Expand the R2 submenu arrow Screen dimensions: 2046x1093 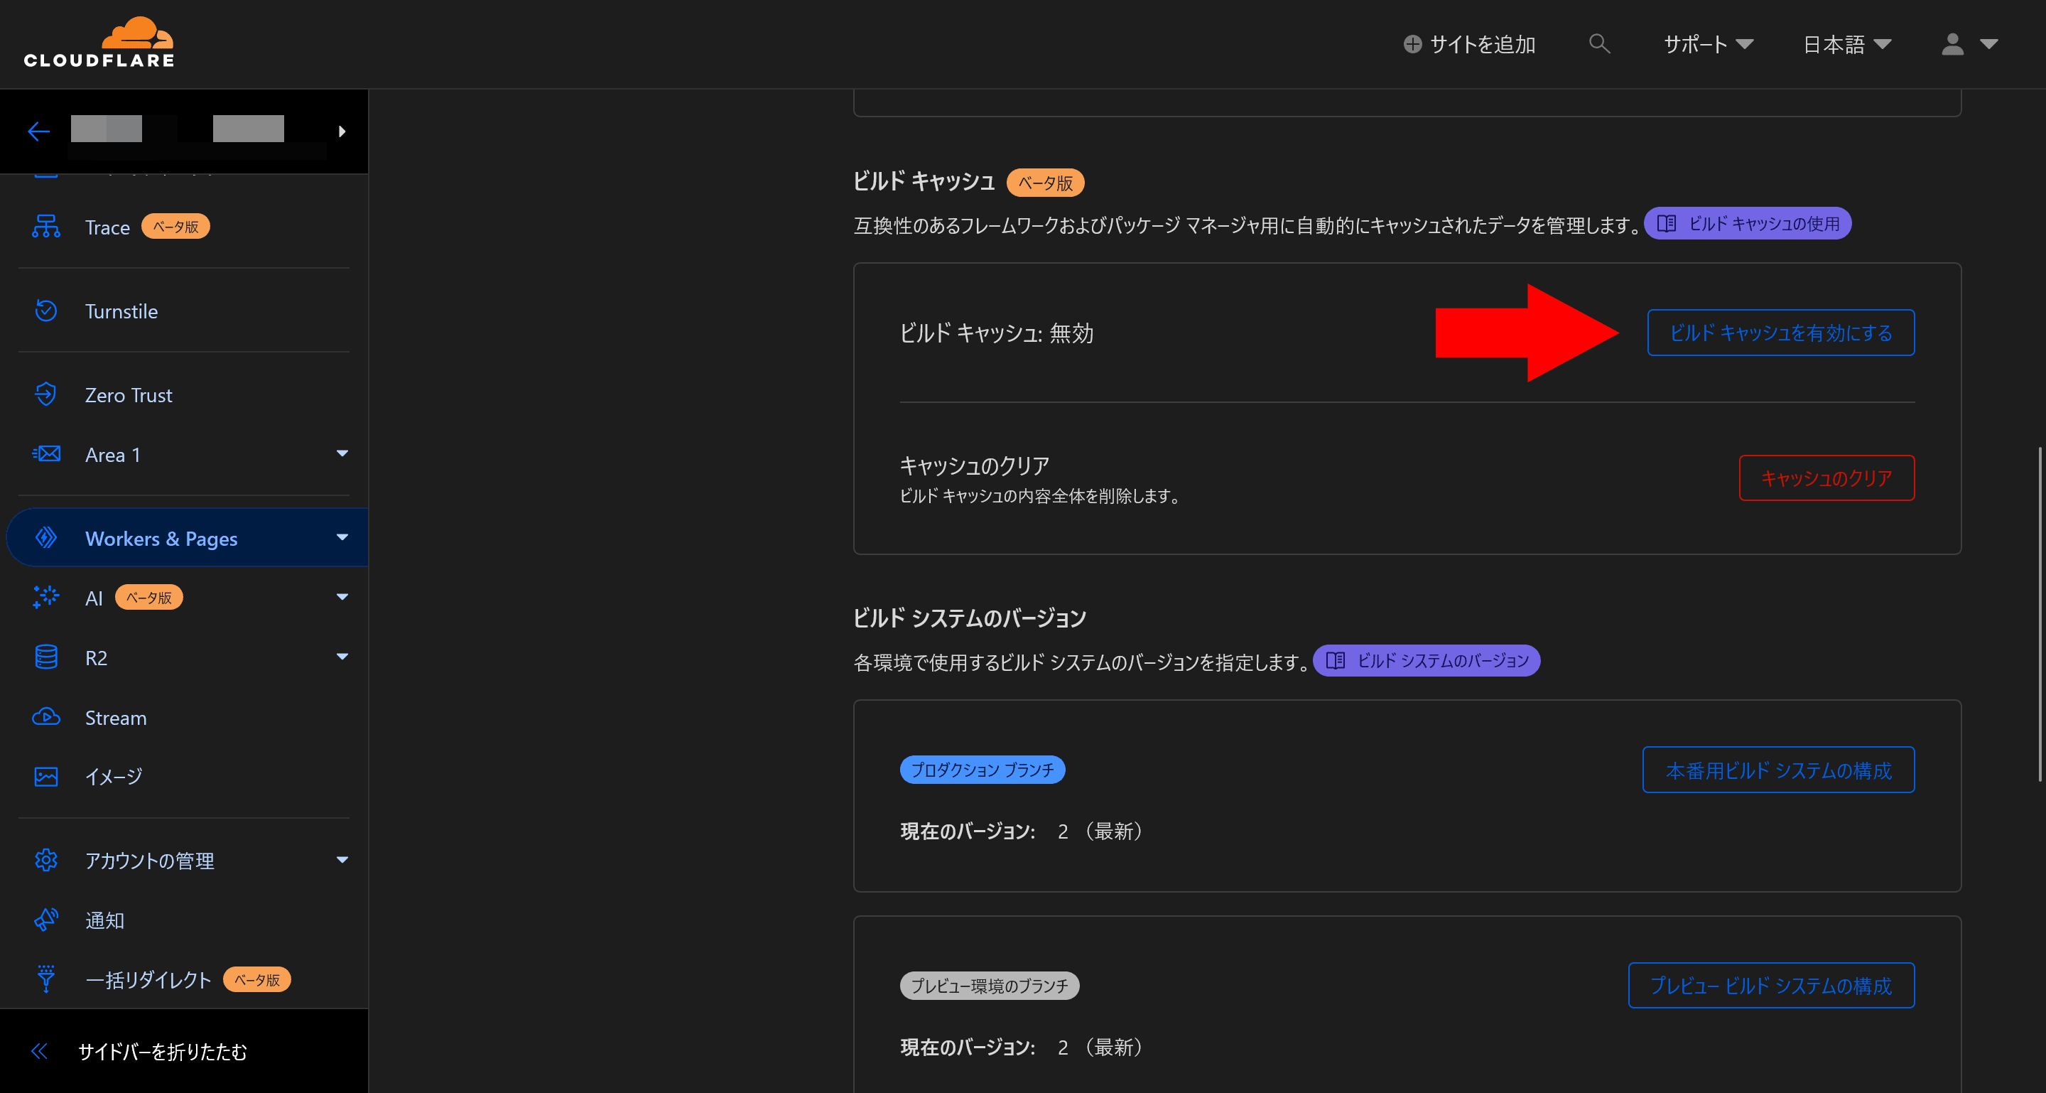(342, 657)
